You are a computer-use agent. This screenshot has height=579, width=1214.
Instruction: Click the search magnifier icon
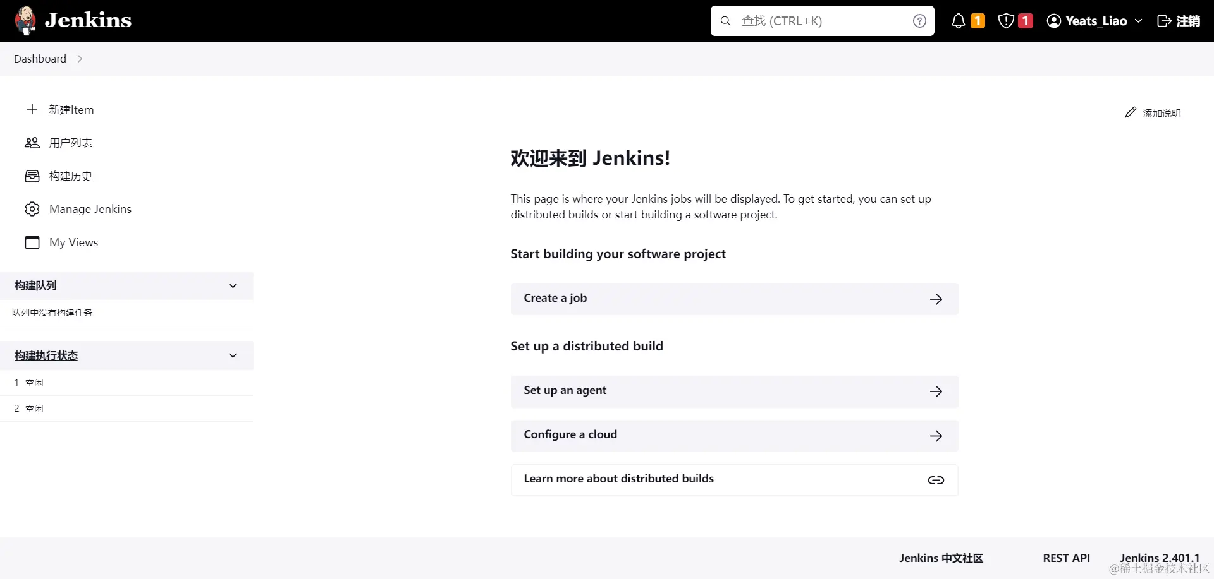coord(726,21)
